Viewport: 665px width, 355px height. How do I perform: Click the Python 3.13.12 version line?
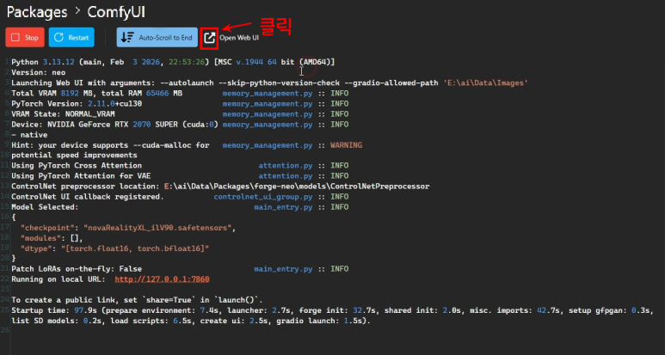(173, 62)
